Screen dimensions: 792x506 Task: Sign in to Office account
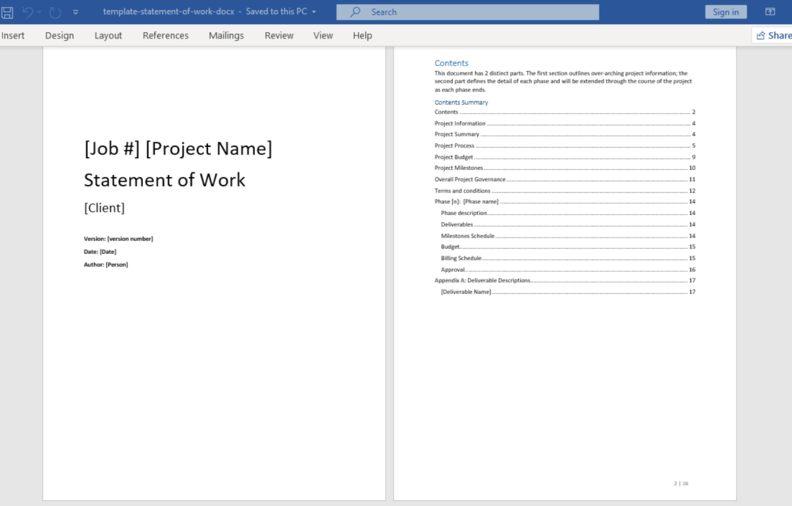(x=725, y=12)
